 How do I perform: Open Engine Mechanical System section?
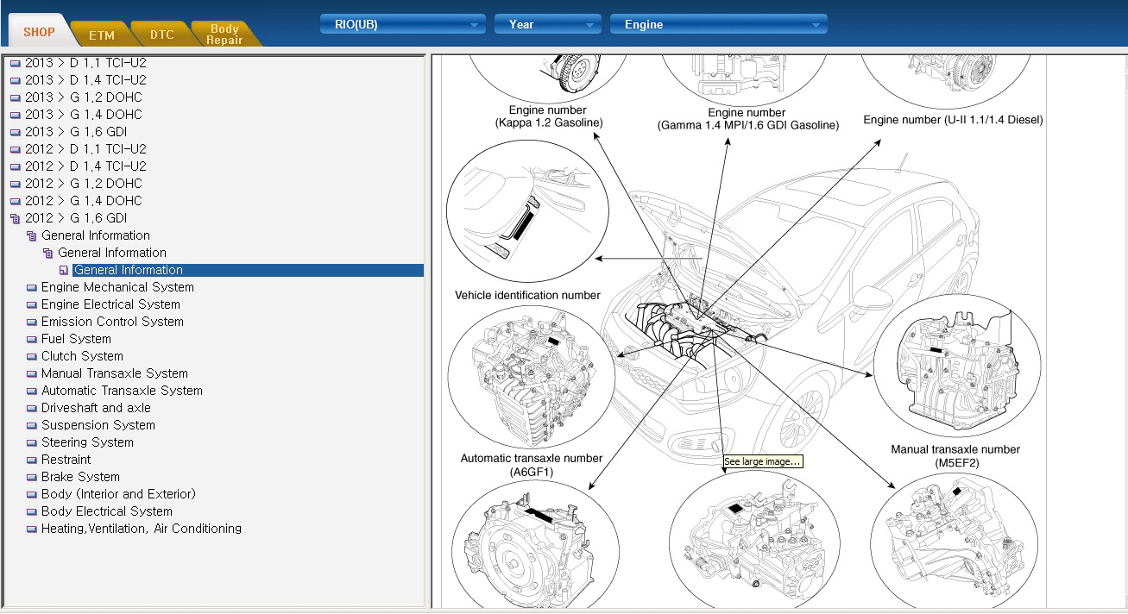point(117,287)
